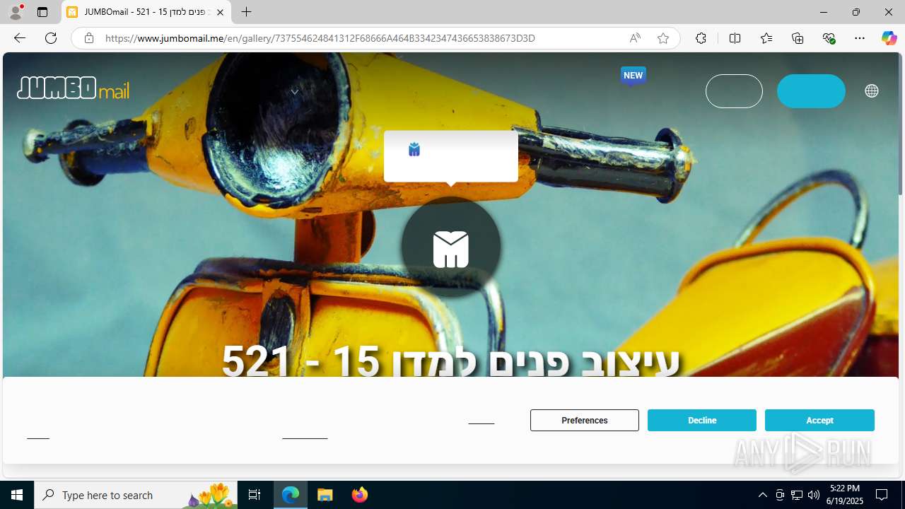Open Edge Settings and more menu
905x509 pixels.
[x=860, y=38]
